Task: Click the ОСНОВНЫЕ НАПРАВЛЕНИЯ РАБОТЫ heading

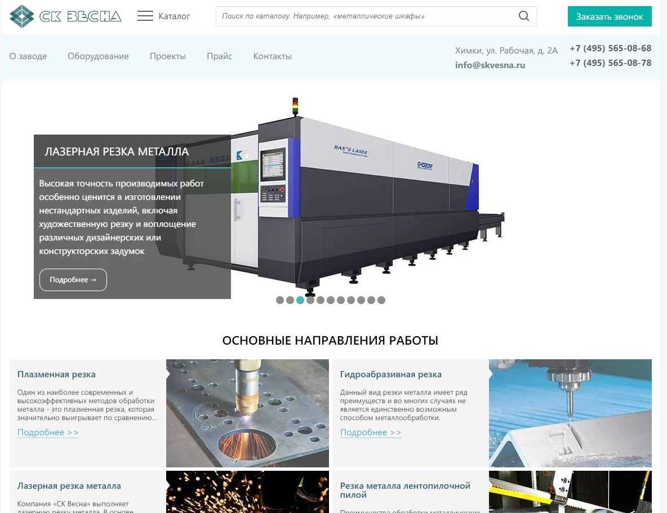Action: [330, 340]
